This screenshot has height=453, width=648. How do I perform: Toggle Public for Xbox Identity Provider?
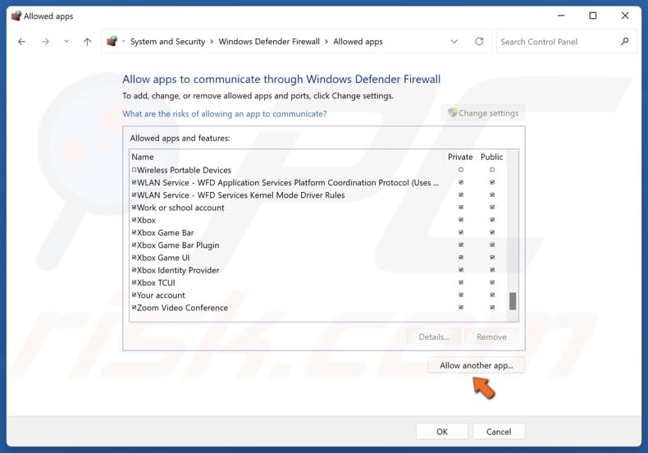point(492,270)
